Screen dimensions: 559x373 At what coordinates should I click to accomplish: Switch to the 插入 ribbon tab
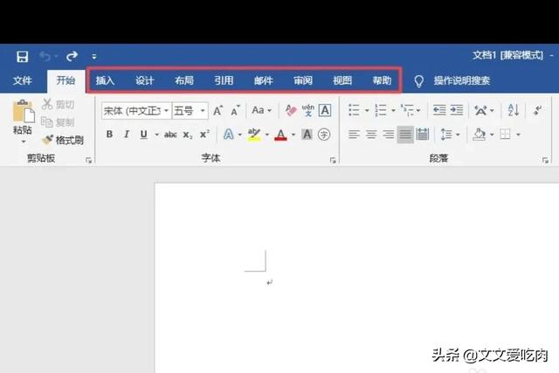tap(105, 80)
